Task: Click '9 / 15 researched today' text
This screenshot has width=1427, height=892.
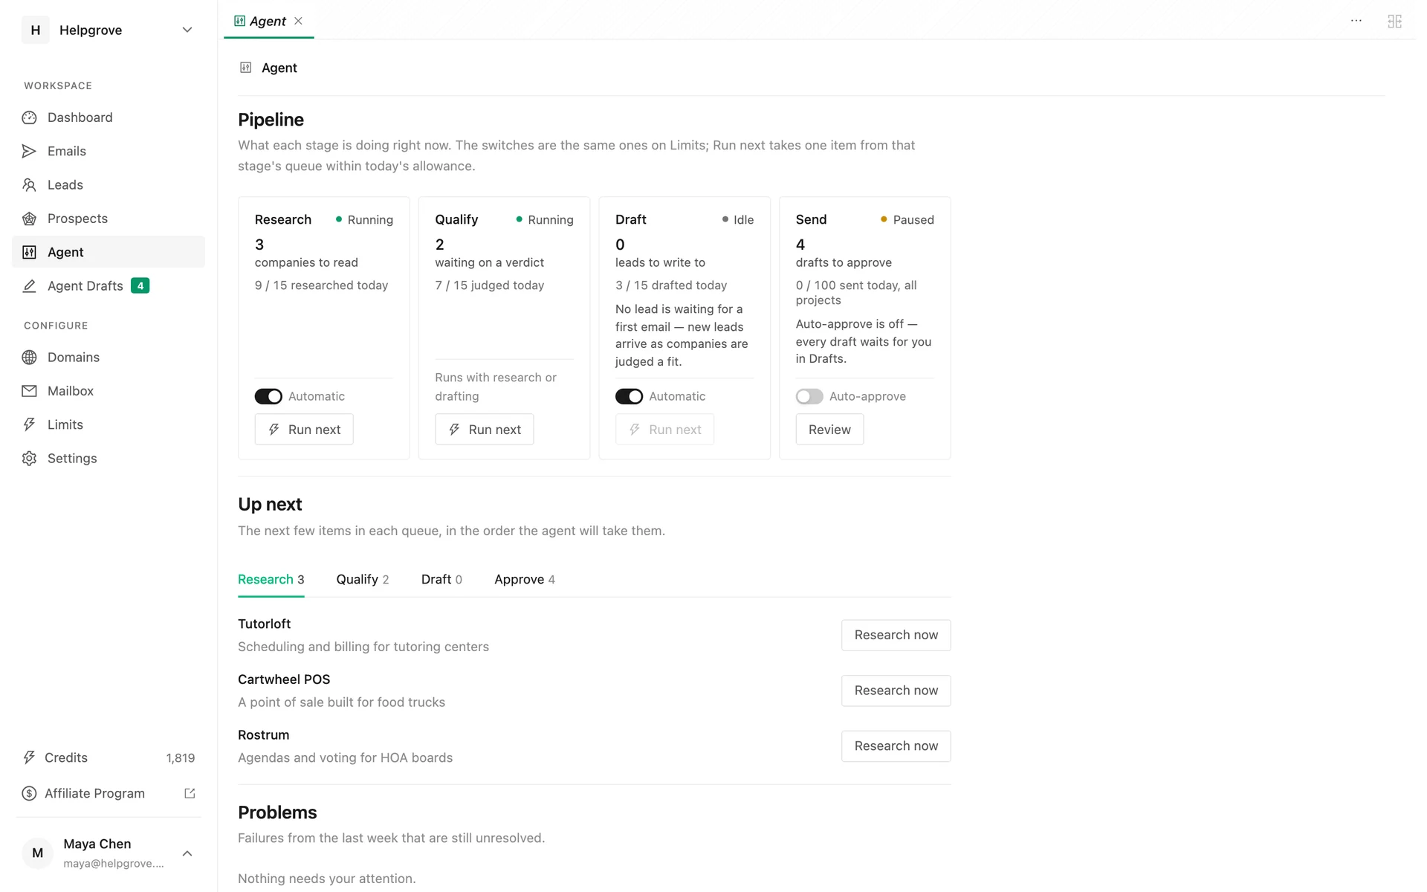Action: (x=321, y=285)
